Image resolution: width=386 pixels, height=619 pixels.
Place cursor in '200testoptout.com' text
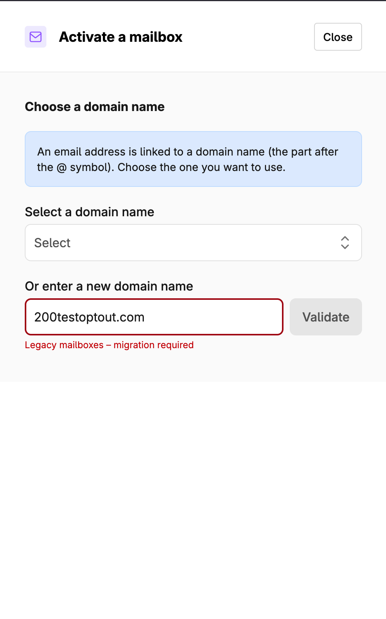pos(89,317)
